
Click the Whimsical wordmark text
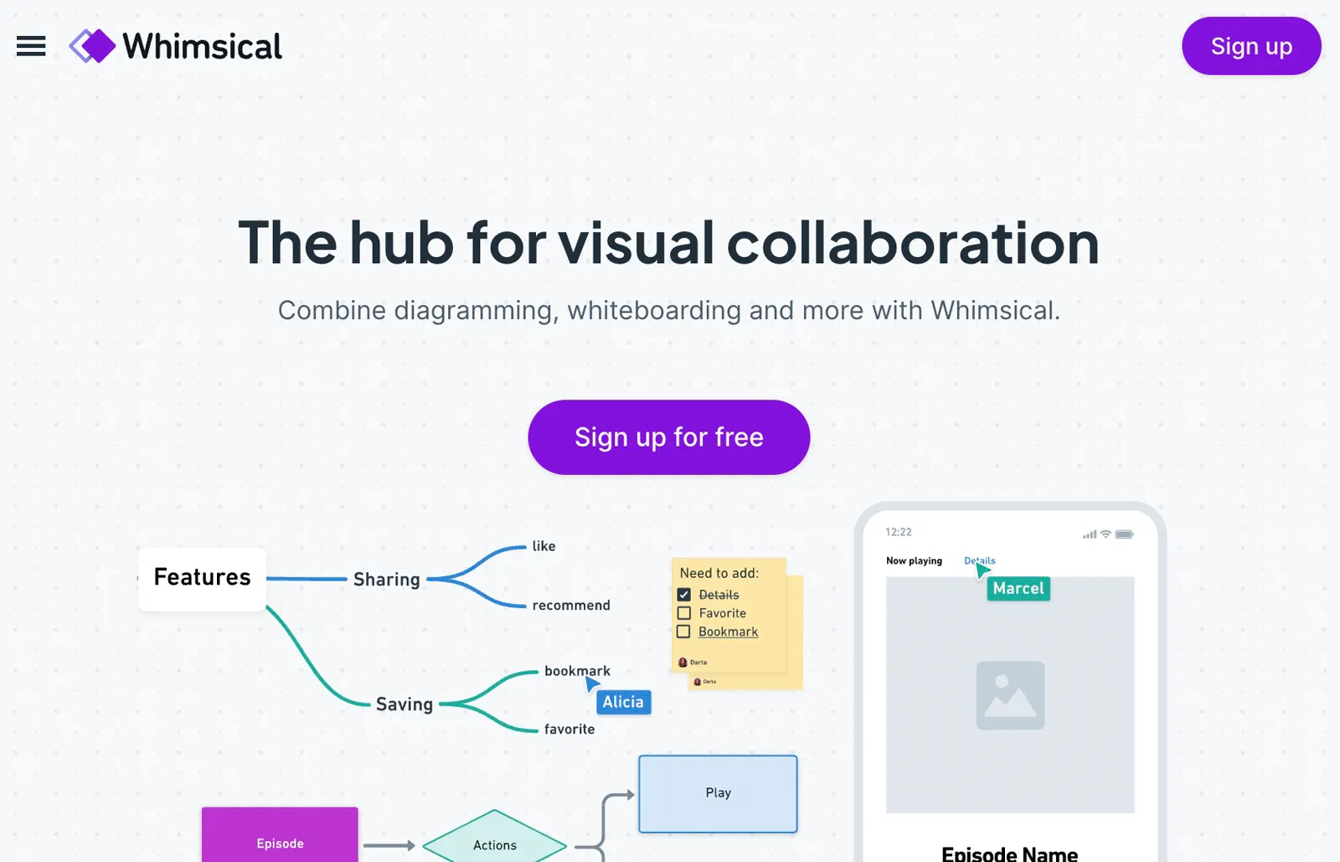coord(202,46)
